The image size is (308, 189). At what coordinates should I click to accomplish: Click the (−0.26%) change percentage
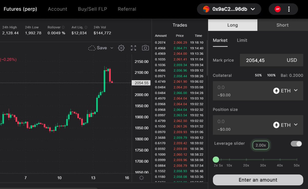[x=8, y=59]
